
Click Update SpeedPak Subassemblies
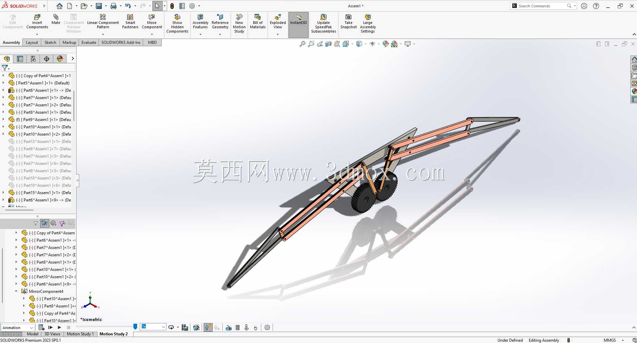coord(323,24)
